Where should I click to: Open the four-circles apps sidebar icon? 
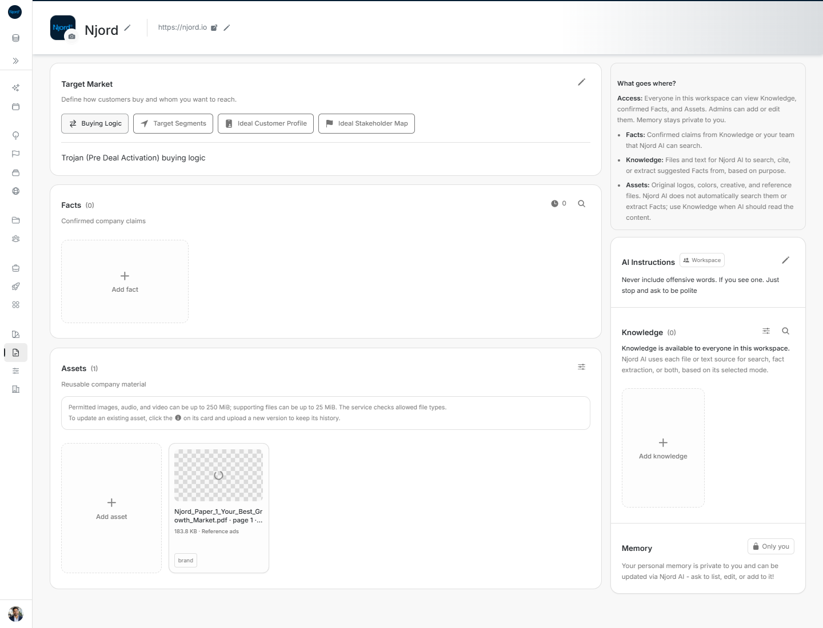(x=15, y=305)
